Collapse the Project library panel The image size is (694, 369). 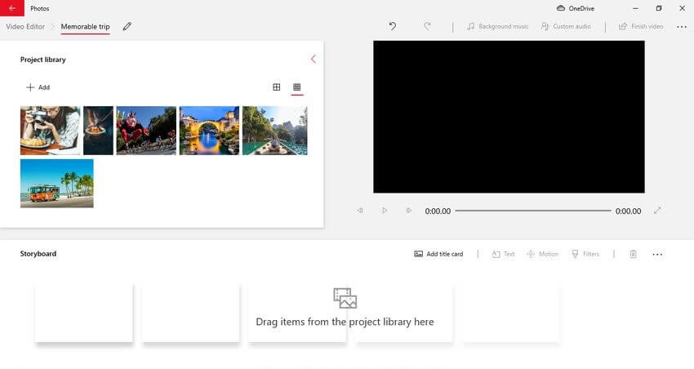pos(314,60)
